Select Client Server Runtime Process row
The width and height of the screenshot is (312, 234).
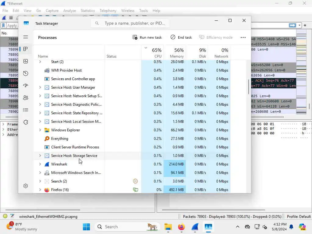point(132,147)
